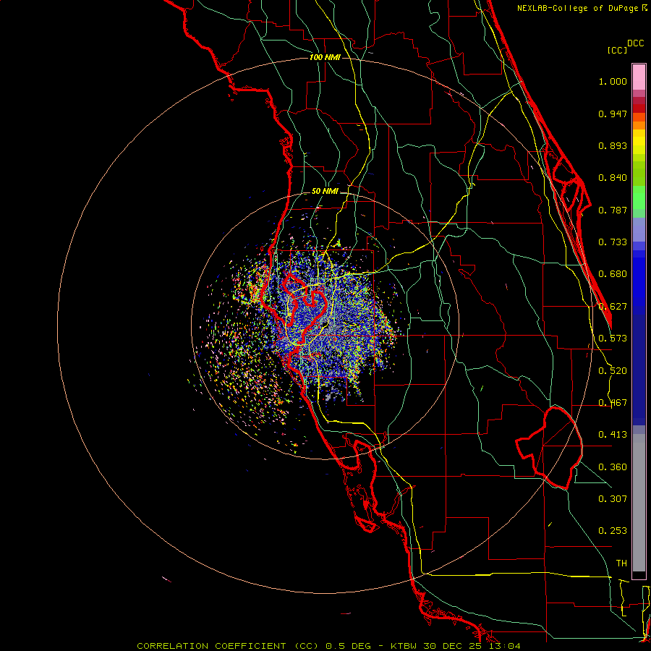Pick the dark red swatch on color bar
The image size is (651, 651).
click(x=639, y=108)
